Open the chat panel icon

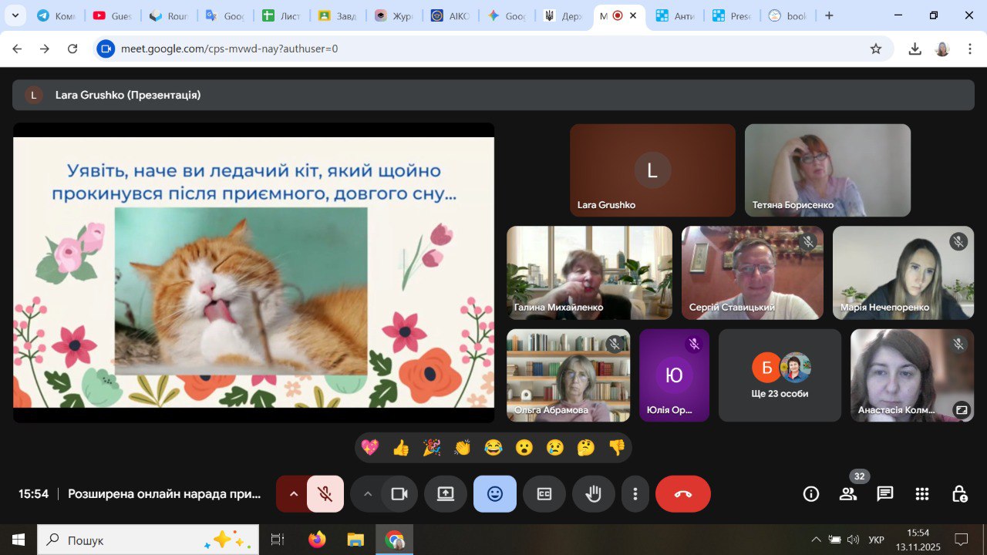tap(884, 494)
